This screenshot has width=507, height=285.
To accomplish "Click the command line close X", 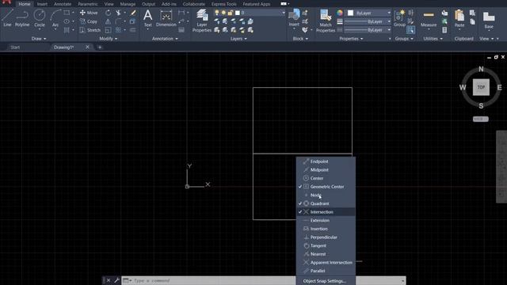I will tap(109, 280).
